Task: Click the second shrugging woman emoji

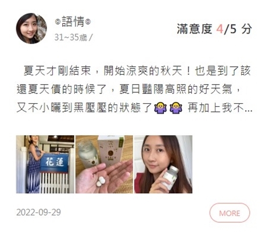Action: [x=176, y=108]
